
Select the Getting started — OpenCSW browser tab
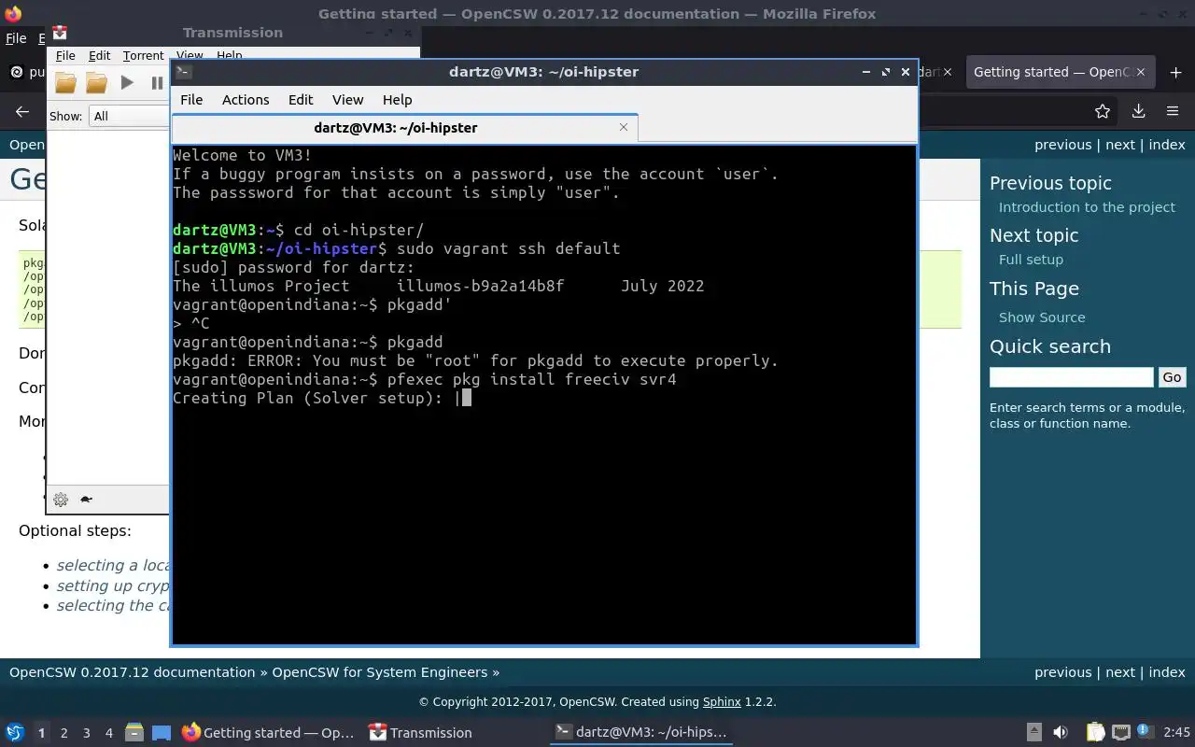[1061, 72]
